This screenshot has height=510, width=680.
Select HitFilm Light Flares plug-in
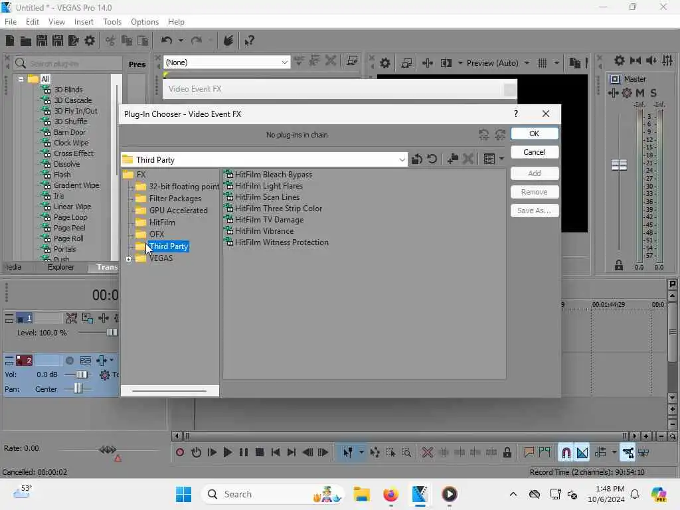point(268,186)
